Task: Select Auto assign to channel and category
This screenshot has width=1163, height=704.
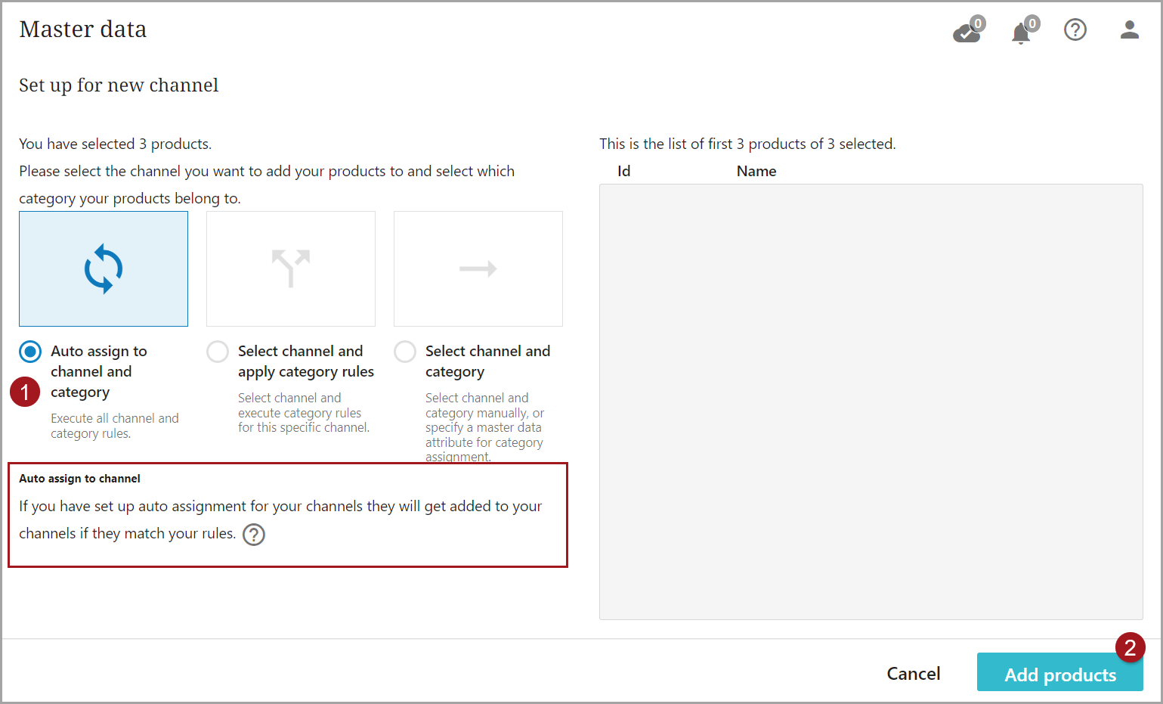Action: click(30, 352)
